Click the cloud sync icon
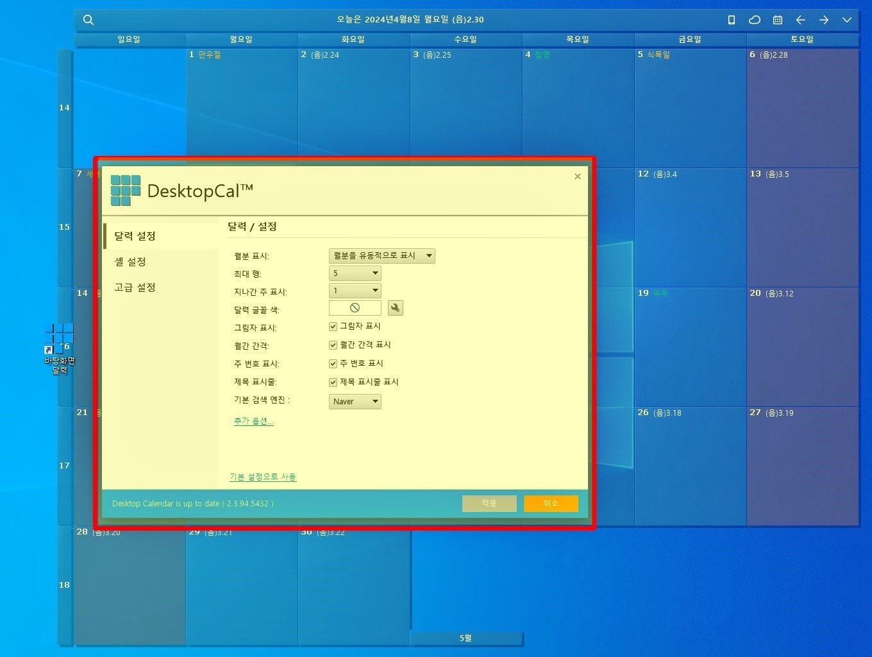This screenshot has height=657, width=872. click(755, 20)
